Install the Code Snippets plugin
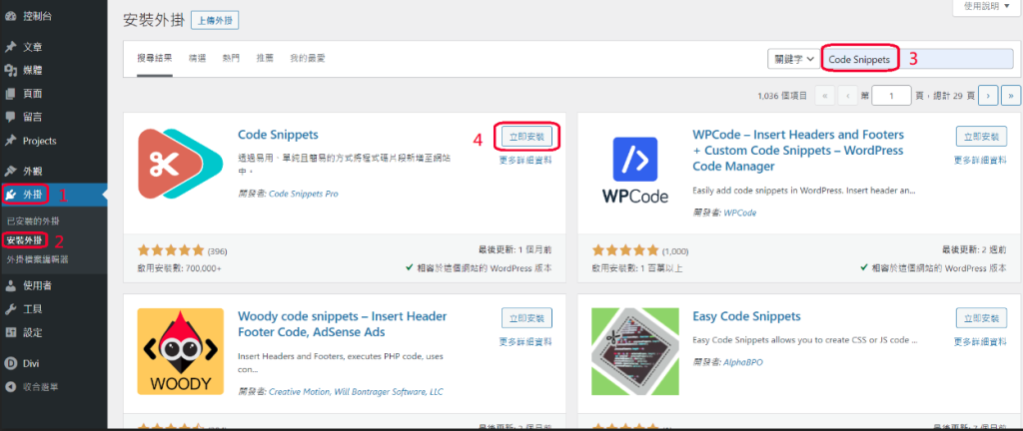The width and height of the screenshot is (1023, 431). 526,137
